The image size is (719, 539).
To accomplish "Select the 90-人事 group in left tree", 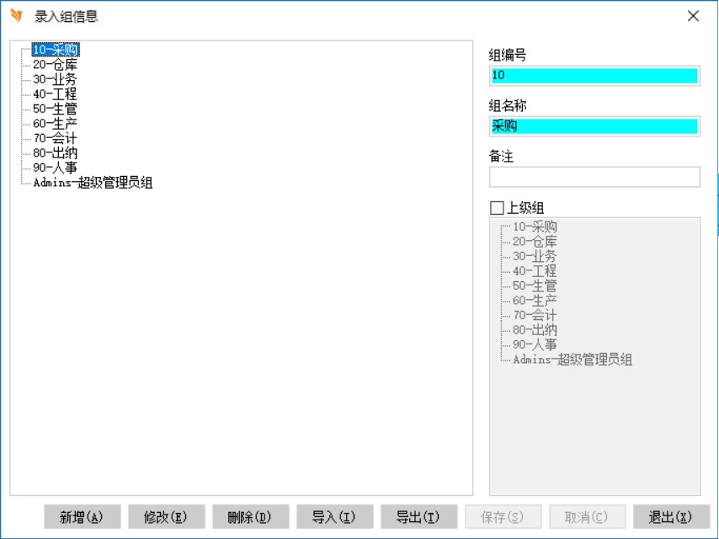I will coord(55,168).
